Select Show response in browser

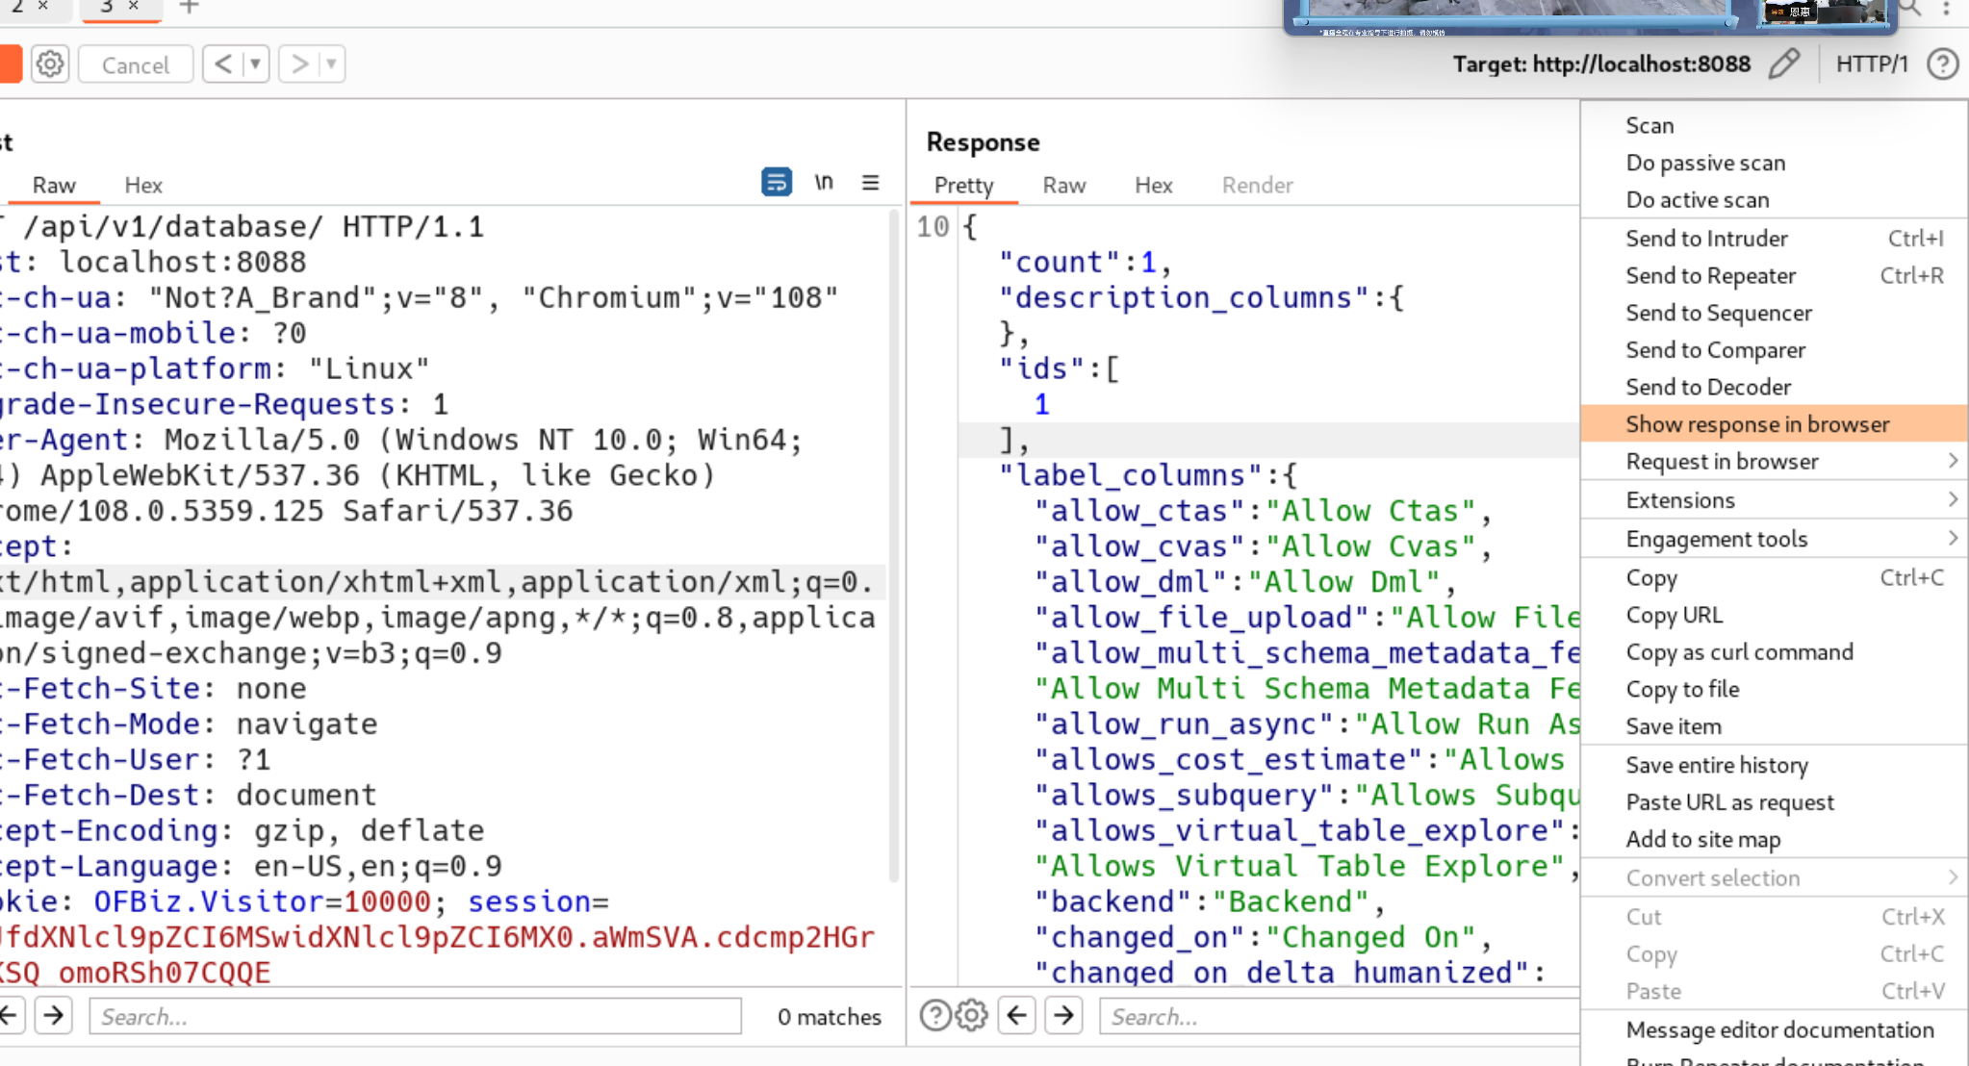pyautogui.click(x=1757, y=424)
